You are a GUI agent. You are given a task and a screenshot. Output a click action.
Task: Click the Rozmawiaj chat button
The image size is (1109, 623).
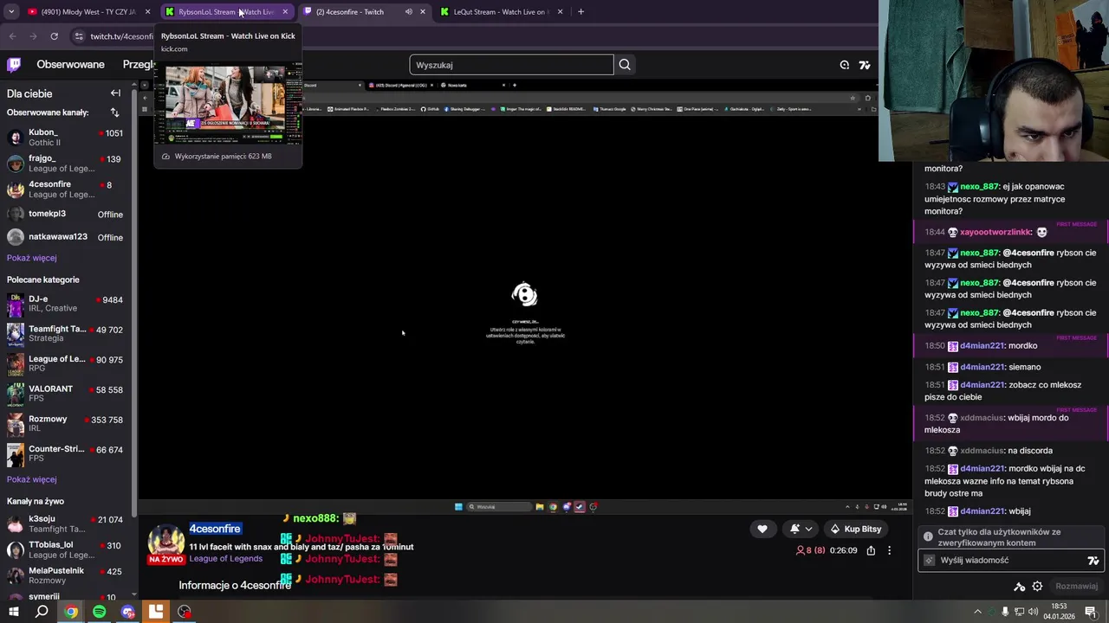point(1076,587)
